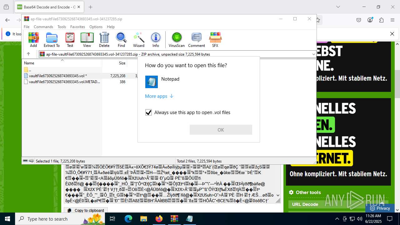Show archive Info

[x=156, y=40]
